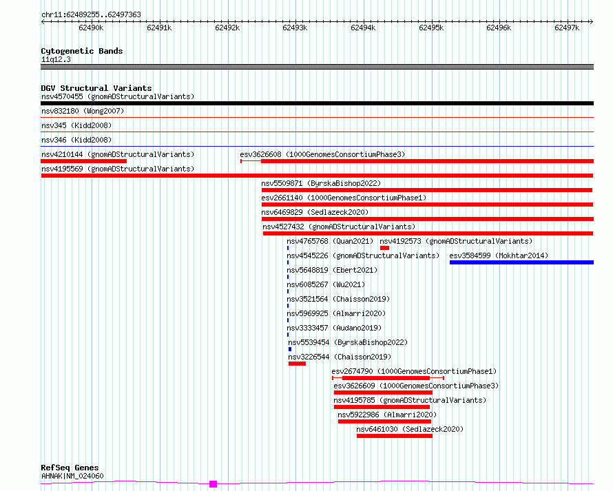Viewport: 613px width, 491px height.
Task: Select the RefSeq Genes track title
Action: [70, 468]
